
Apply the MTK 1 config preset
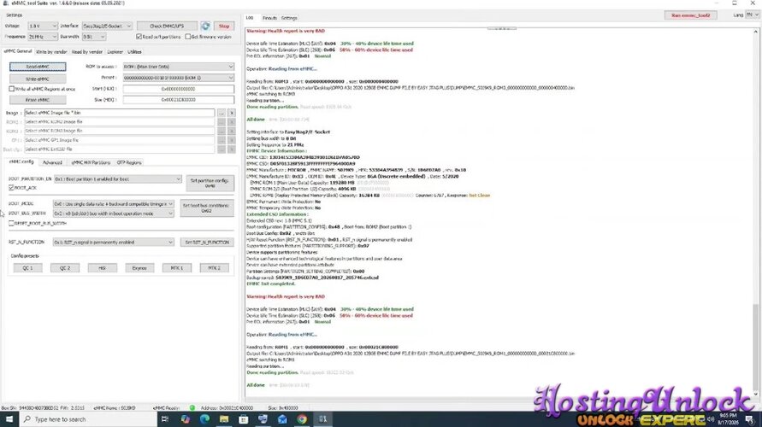coord(177,268)
